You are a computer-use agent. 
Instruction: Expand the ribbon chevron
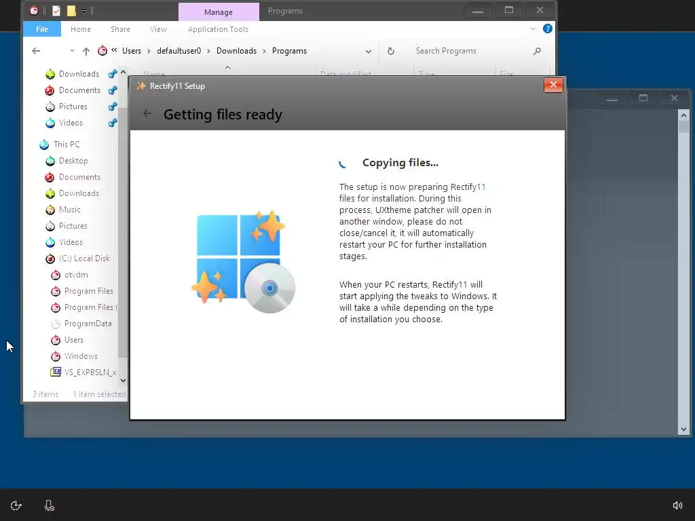533,28
